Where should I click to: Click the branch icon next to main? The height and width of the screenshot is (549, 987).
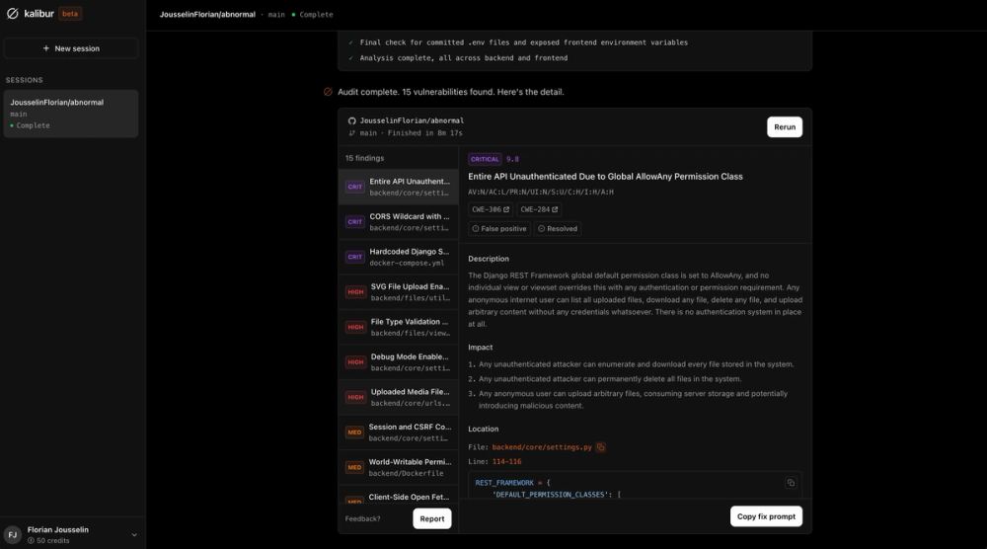pos(352,133)
